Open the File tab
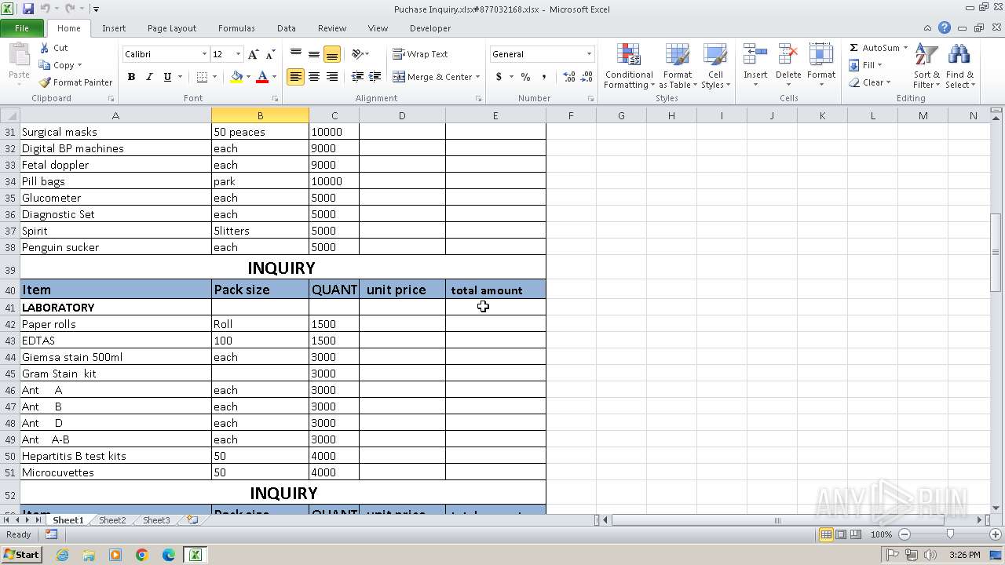The image size is (1005, 565). pos(22,28)
